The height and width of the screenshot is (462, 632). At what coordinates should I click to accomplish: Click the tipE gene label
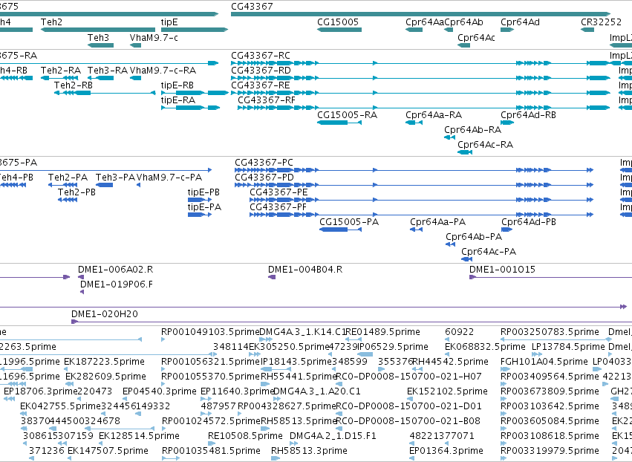[169, 22]
